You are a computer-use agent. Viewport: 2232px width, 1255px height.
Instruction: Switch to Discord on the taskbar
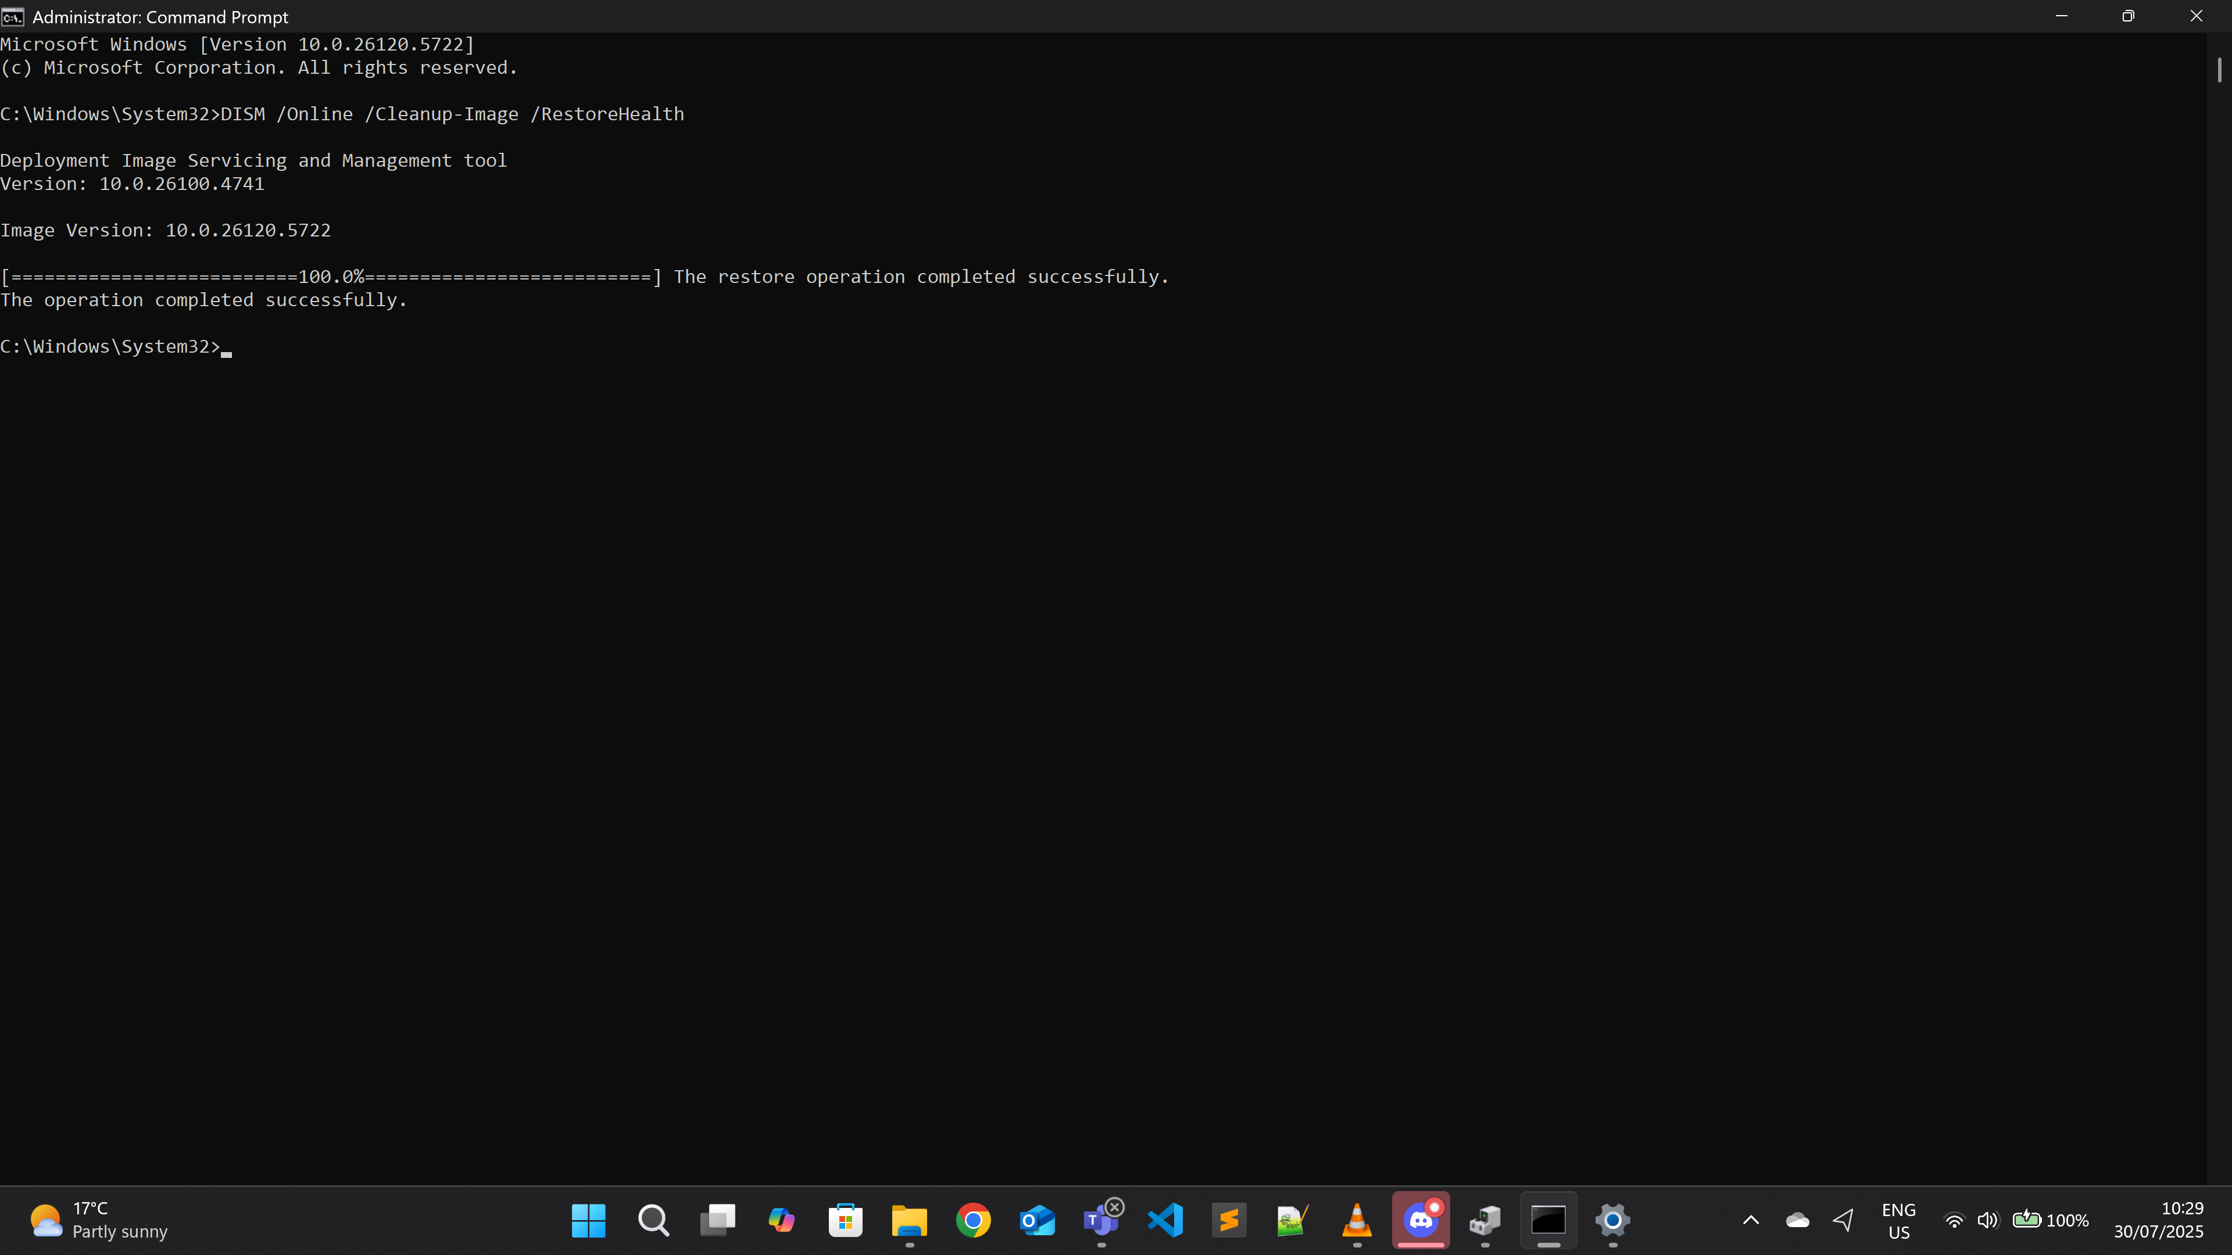(1421, 1220)
